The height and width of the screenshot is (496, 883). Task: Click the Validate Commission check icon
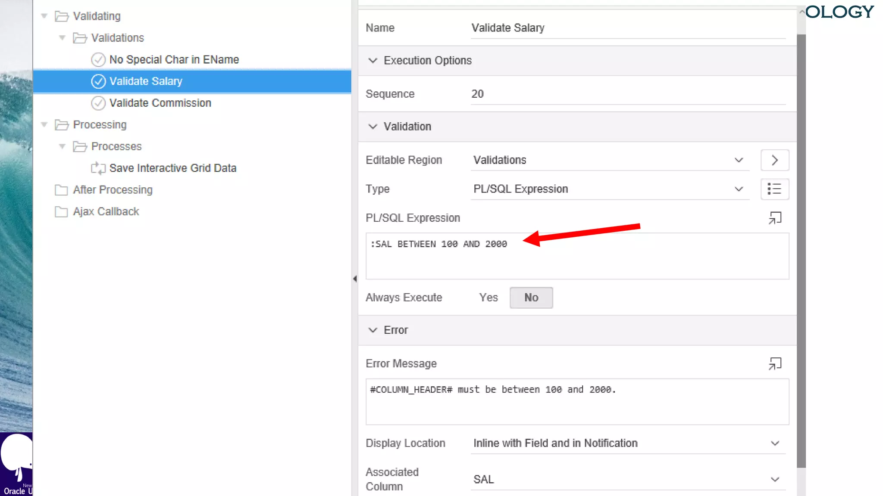(x=98, y=103)
